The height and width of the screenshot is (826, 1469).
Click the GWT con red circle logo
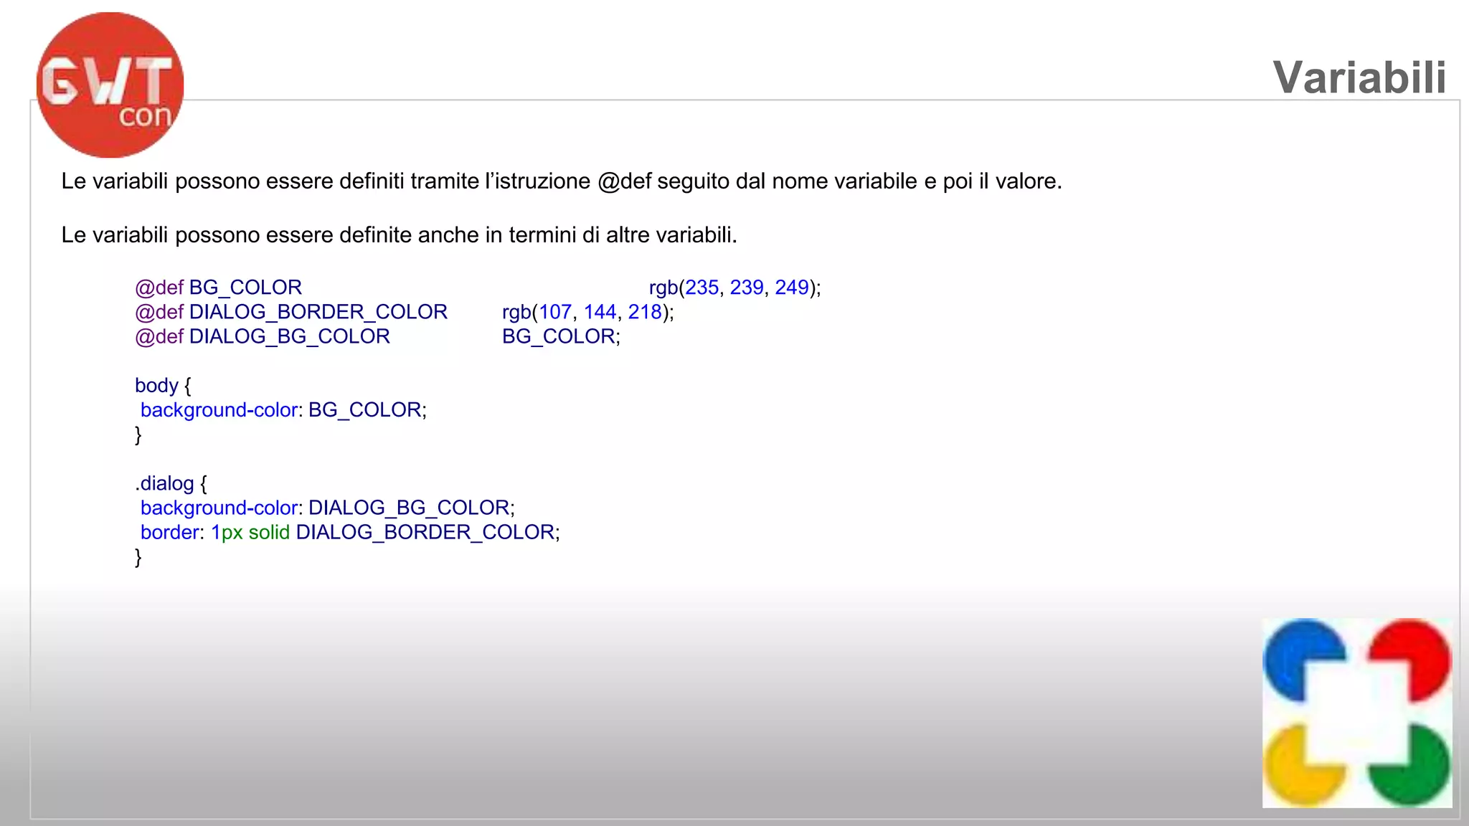(110, 85)
